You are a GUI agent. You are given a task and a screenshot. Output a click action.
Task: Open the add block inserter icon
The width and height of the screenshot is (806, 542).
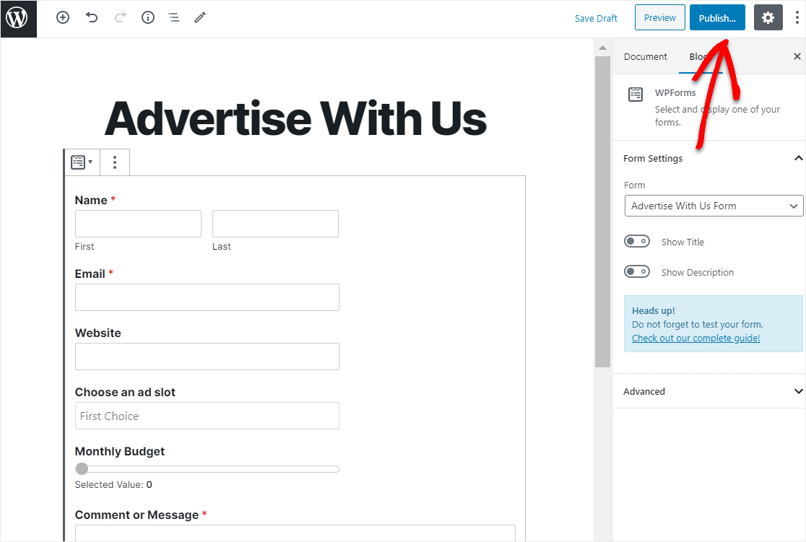[63, 18]
